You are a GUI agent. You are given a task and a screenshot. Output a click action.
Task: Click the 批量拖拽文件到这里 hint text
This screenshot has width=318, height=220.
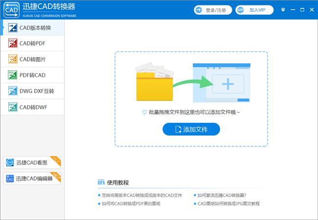[194, 112]
